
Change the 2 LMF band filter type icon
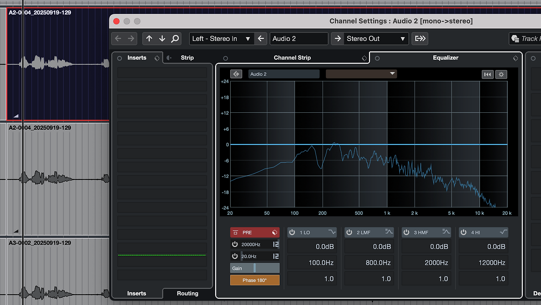[x=389, y=232]
